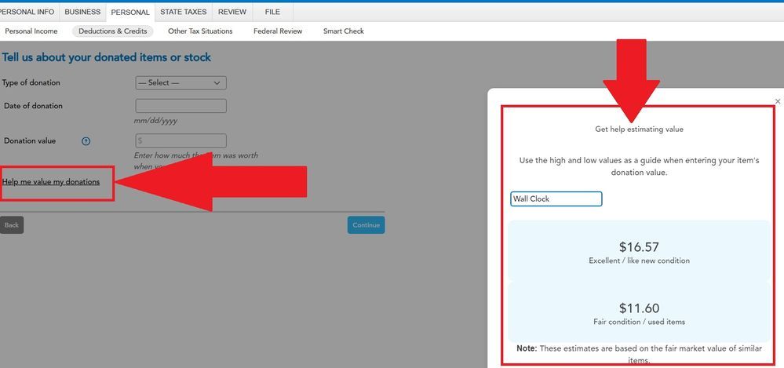Switch to the Personal Info tab

28,13
